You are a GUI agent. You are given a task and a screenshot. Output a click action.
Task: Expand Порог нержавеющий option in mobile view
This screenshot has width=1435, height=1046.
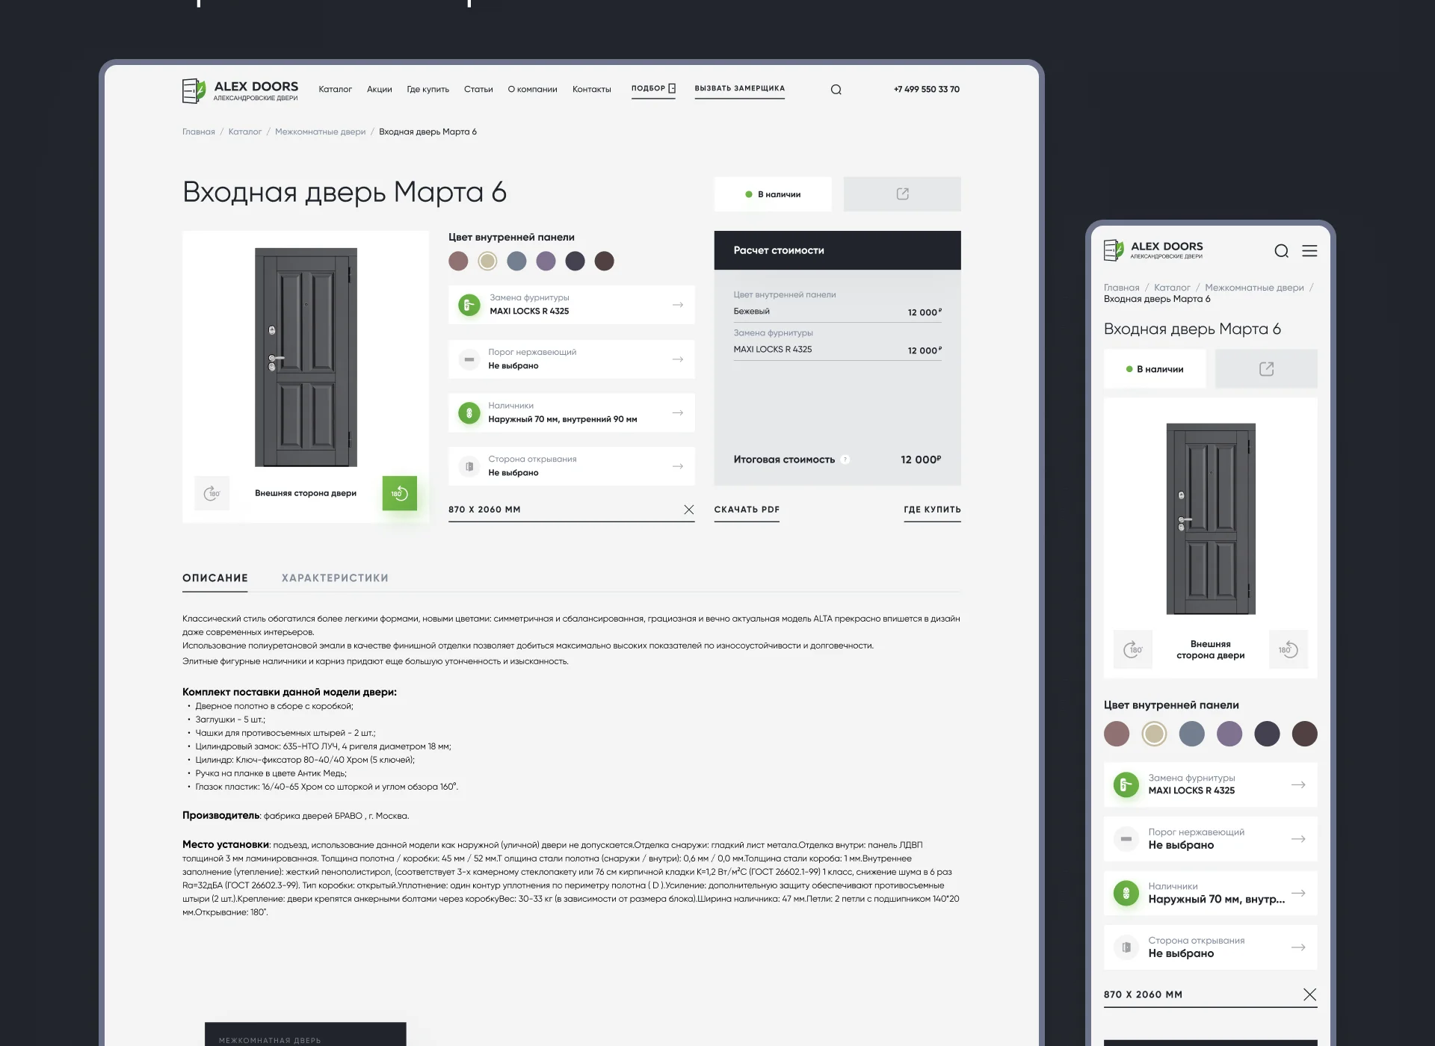(x=1210, y=839)
